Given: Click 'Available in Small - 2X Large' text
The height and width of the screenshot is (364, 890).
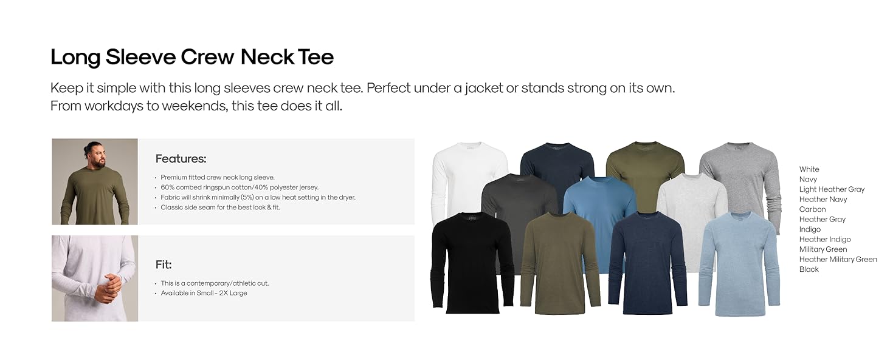Looking at the screenshot, I should [204, 293].
